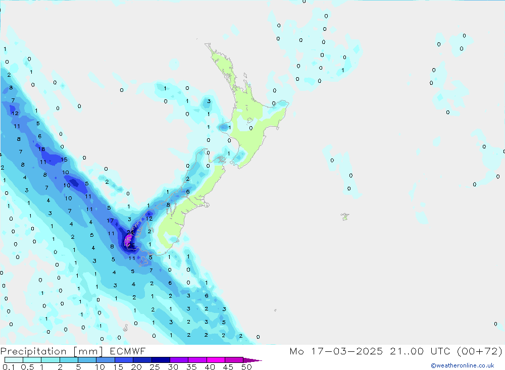This screenshot has width=505, height=370.
Task: Click the 35–40 mm purple legend swatch
Action: click(197, 360)
